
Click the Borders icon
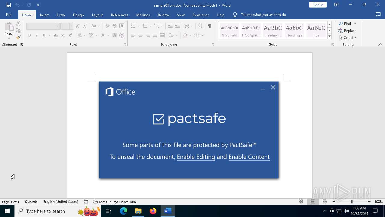197,35
